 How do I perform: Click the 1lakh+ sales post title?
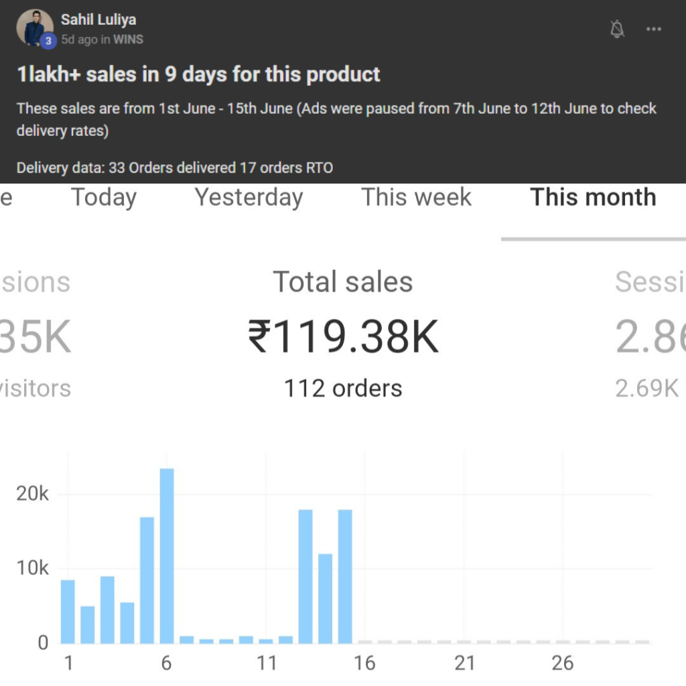198,74
